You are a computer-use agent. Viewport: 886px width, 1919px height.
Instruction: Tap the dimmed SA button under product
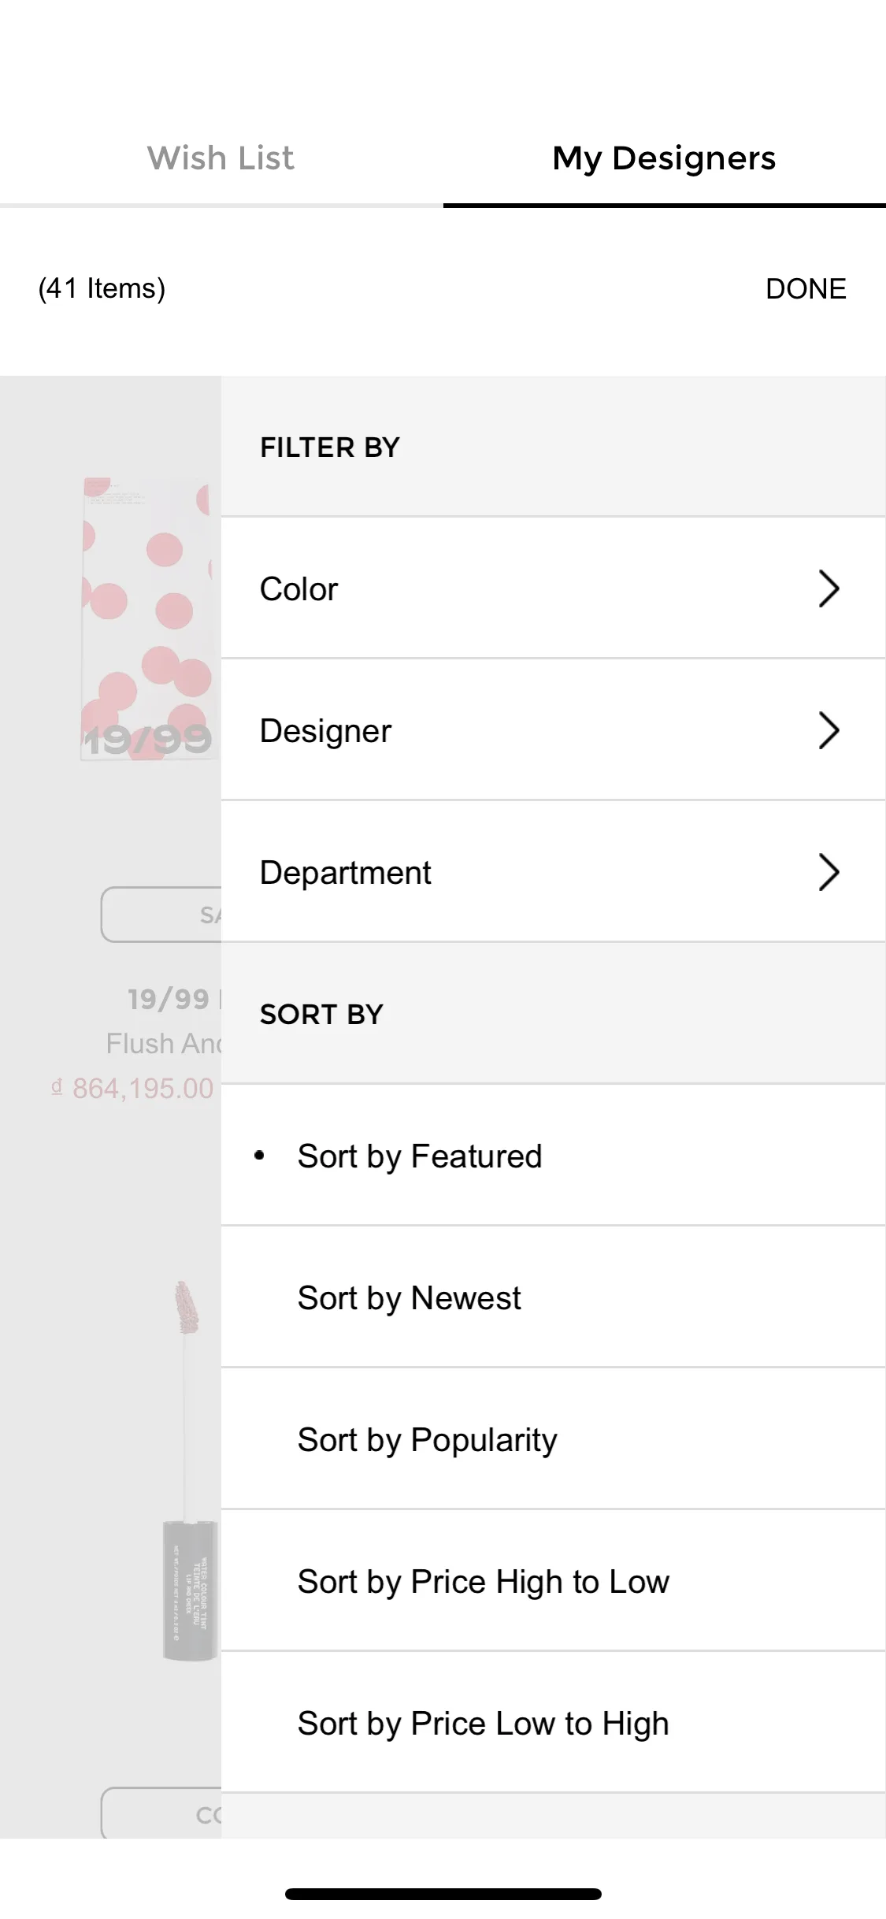[161, 915]
